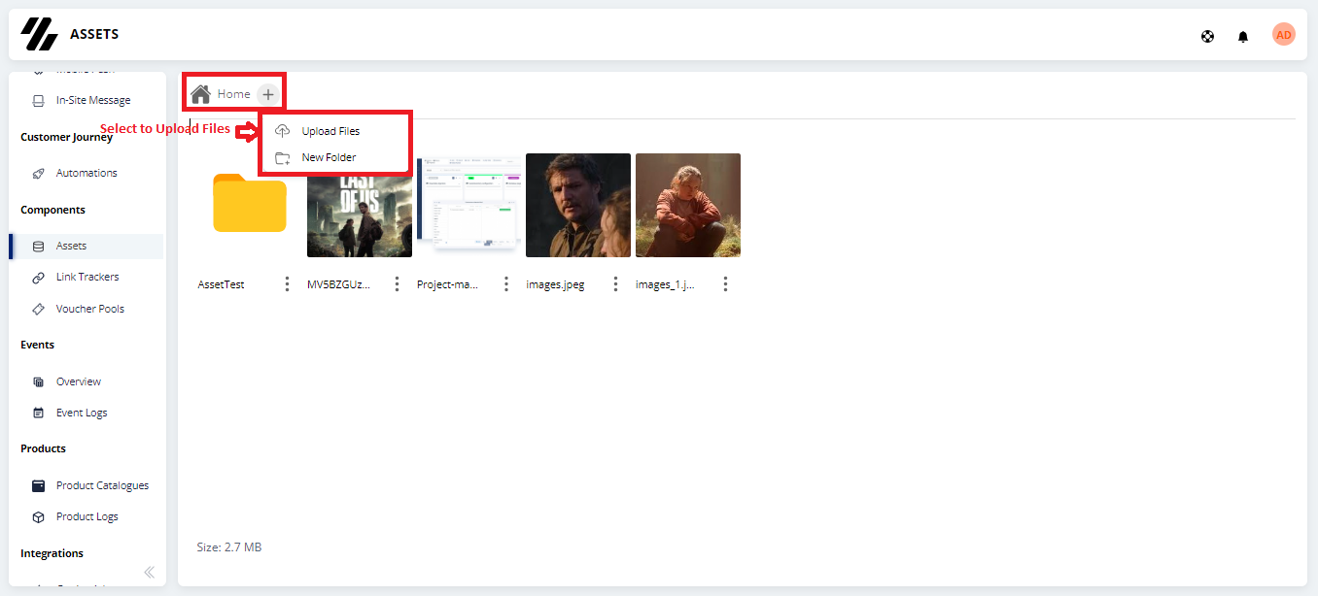Open three-dot menu for images_1 file

725,284
